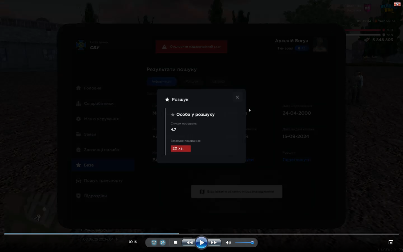Click the Арсеній Богун profile avatar

coord(320,44)
